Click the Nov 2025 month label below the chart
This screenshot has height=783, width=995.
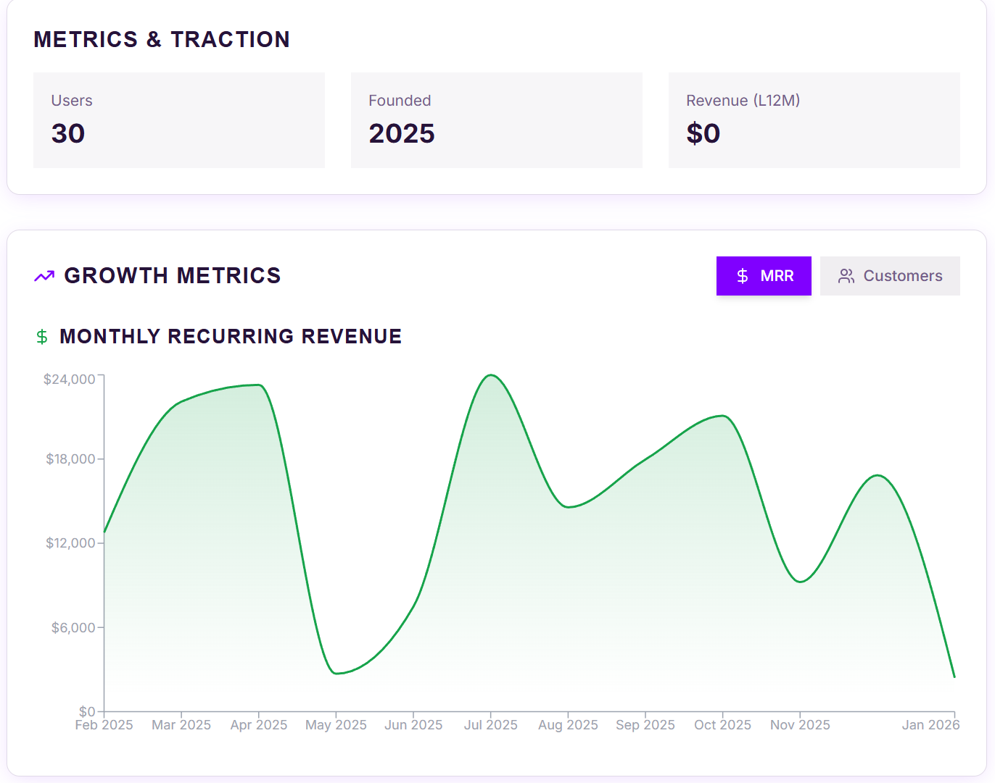[800, 724]
